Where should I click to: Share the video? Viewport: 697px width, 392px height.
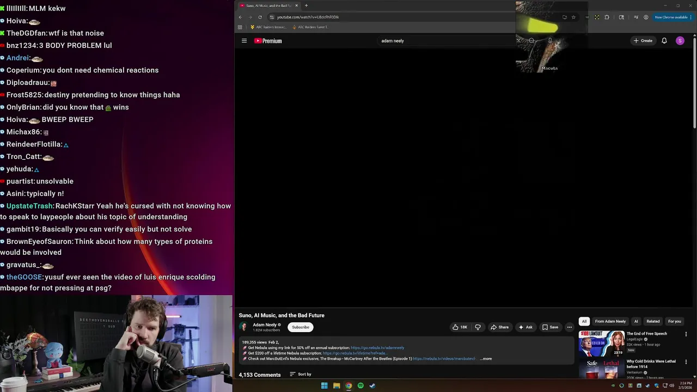499,327
